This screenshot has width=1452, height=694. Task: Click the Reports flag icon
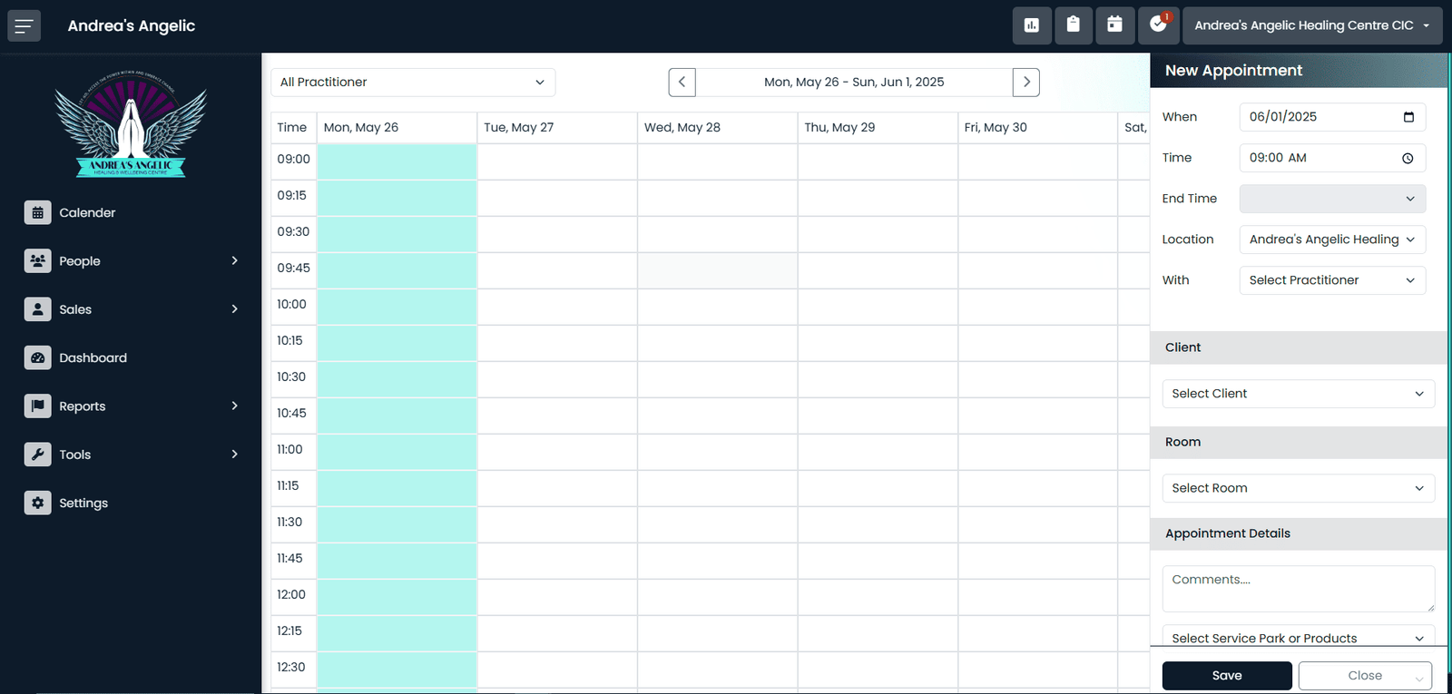click(37, 406)
